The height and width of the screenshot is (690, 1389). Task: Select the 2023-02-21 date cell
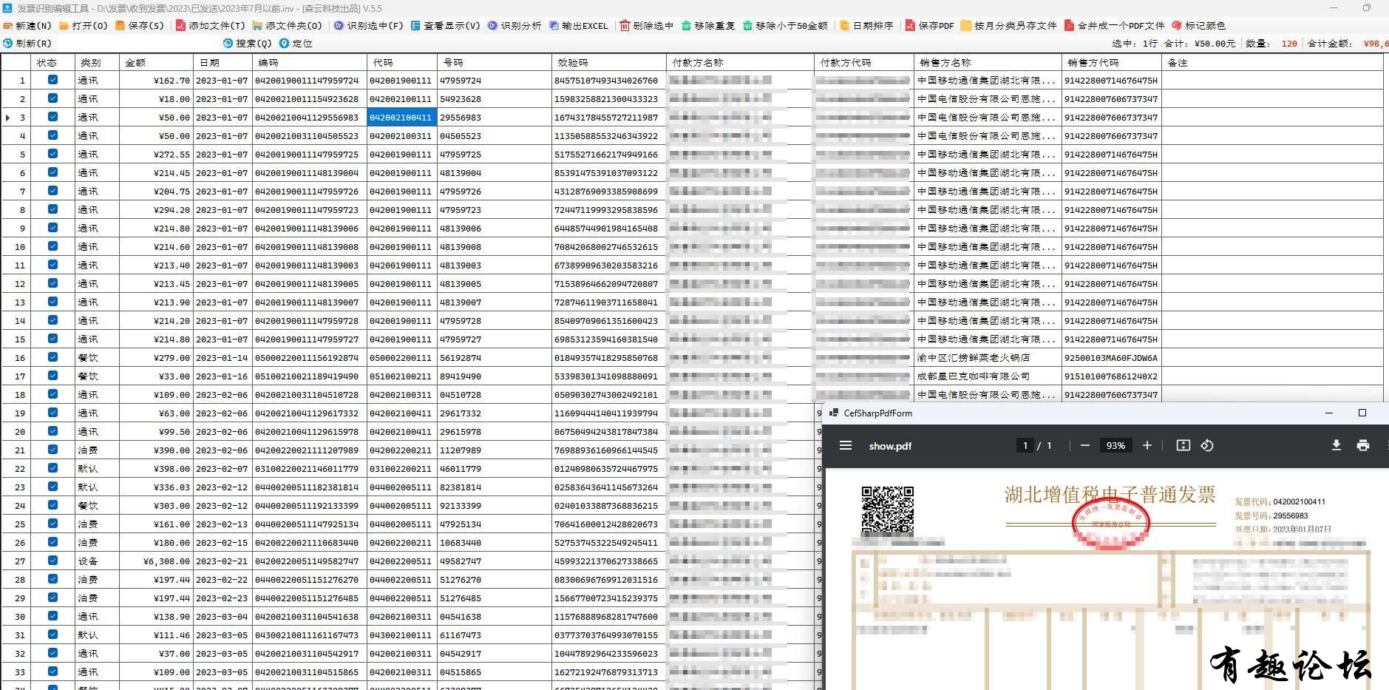tap(223, 561)
